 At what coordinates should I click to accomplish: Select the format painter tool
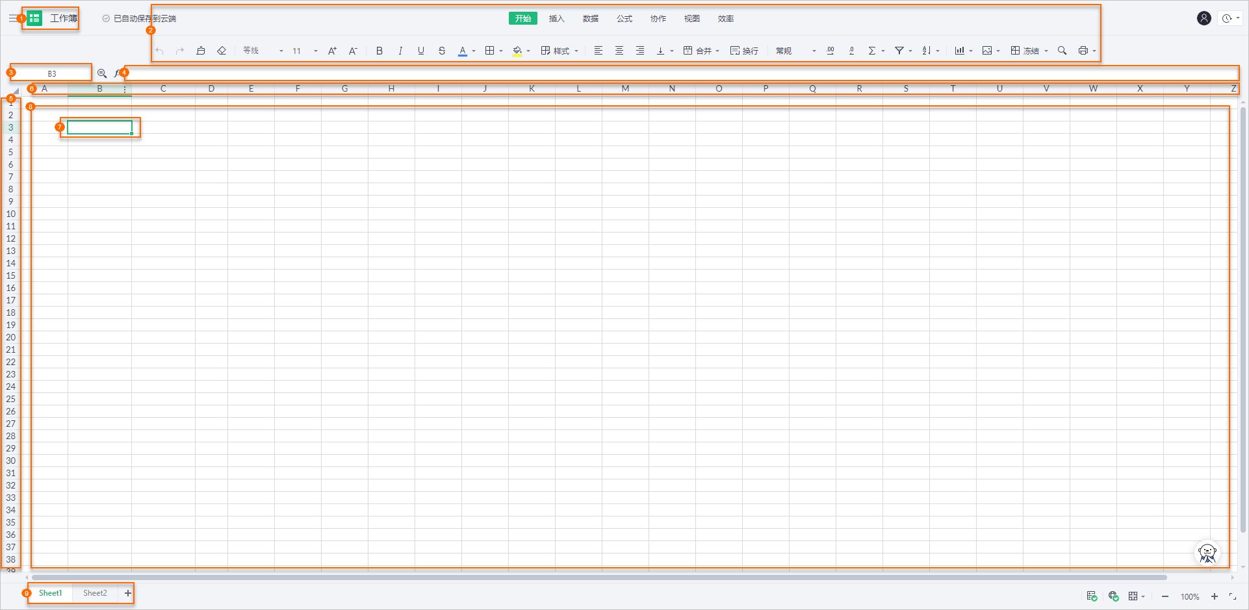coord(201,51)
